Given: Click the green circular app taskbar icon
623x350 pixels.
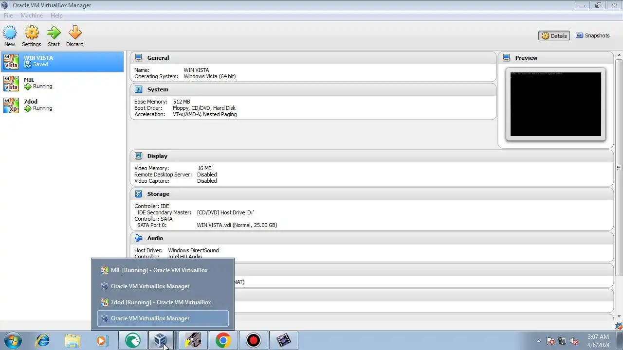Looking at the screenshot, I should 132,340.
